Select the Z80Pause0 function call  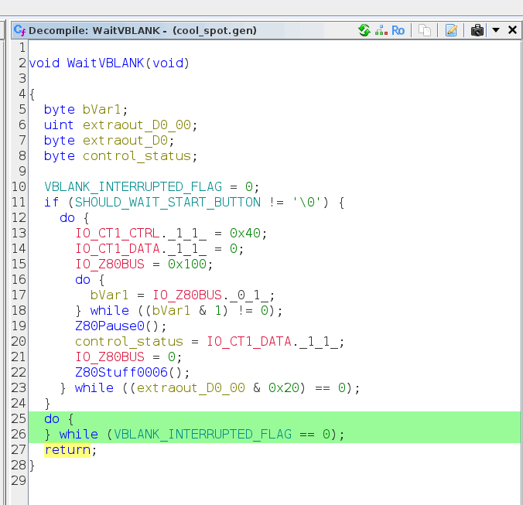(x=105, y=326)
